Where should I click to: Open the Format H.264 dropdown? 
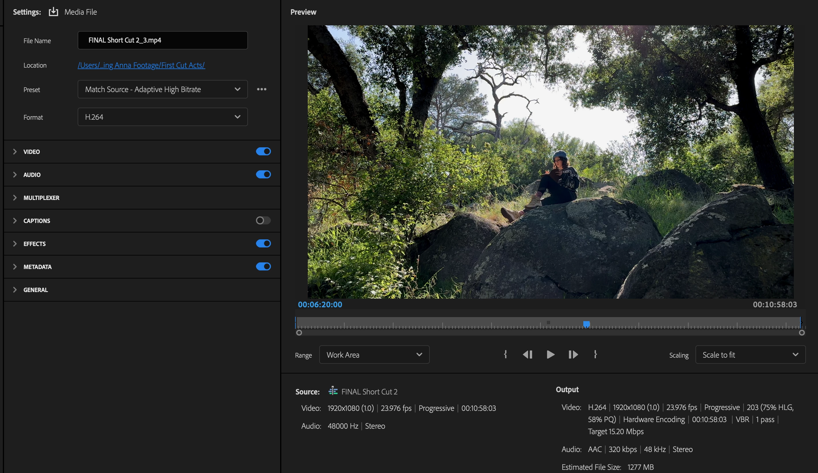[x=163, y=117]
